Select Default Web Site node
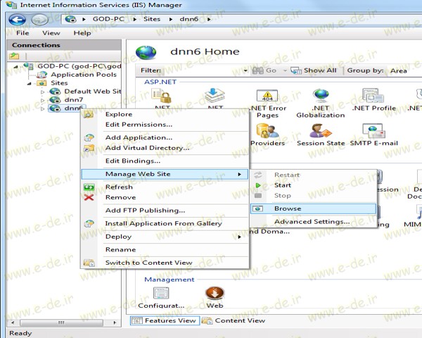Image resolution: width=422 pixels, height=338 pixels. [x=92, y=92]
